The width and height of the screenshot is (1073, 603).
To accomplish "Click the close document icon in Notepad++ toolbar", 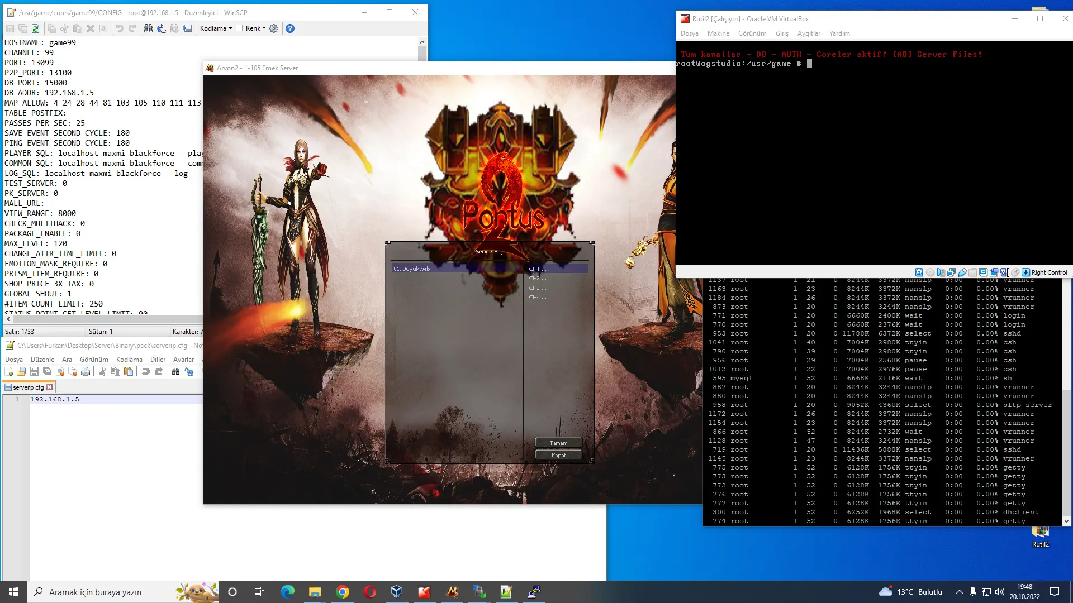I will click(x=60, y=372).
